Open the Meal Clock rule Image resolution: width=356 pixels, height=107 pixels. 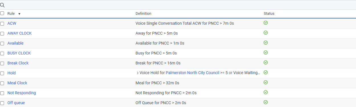[x=17, y=83]
